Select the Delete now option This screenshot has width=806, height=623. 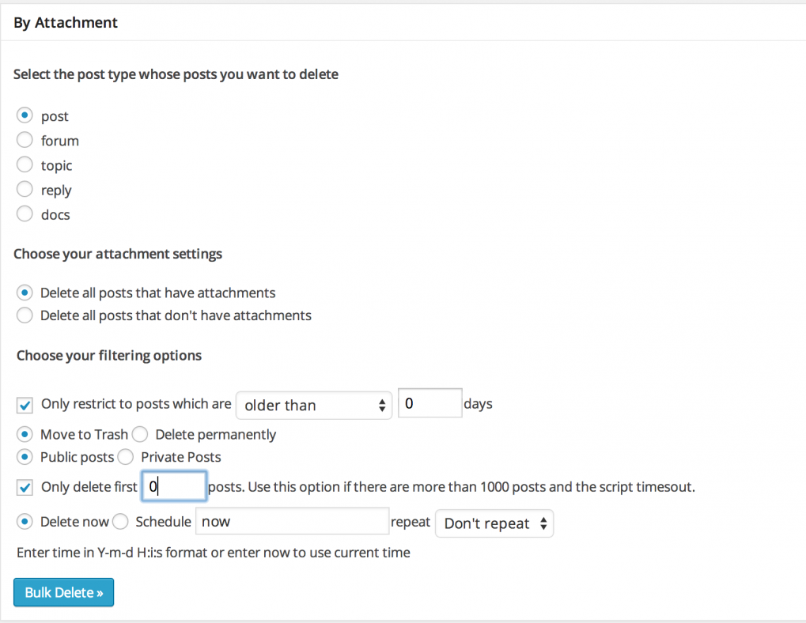tap(24, 522)
